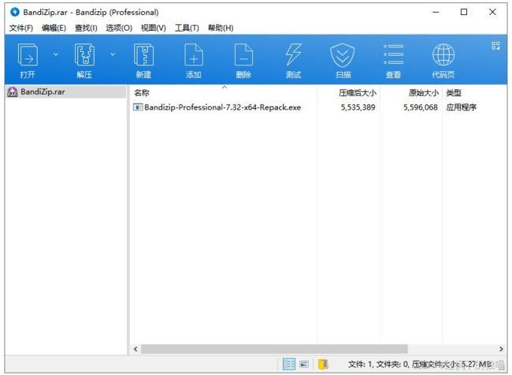The image size is (512, 375).
Task: Maximize the Bandizip window
Action: pos(464,12)
